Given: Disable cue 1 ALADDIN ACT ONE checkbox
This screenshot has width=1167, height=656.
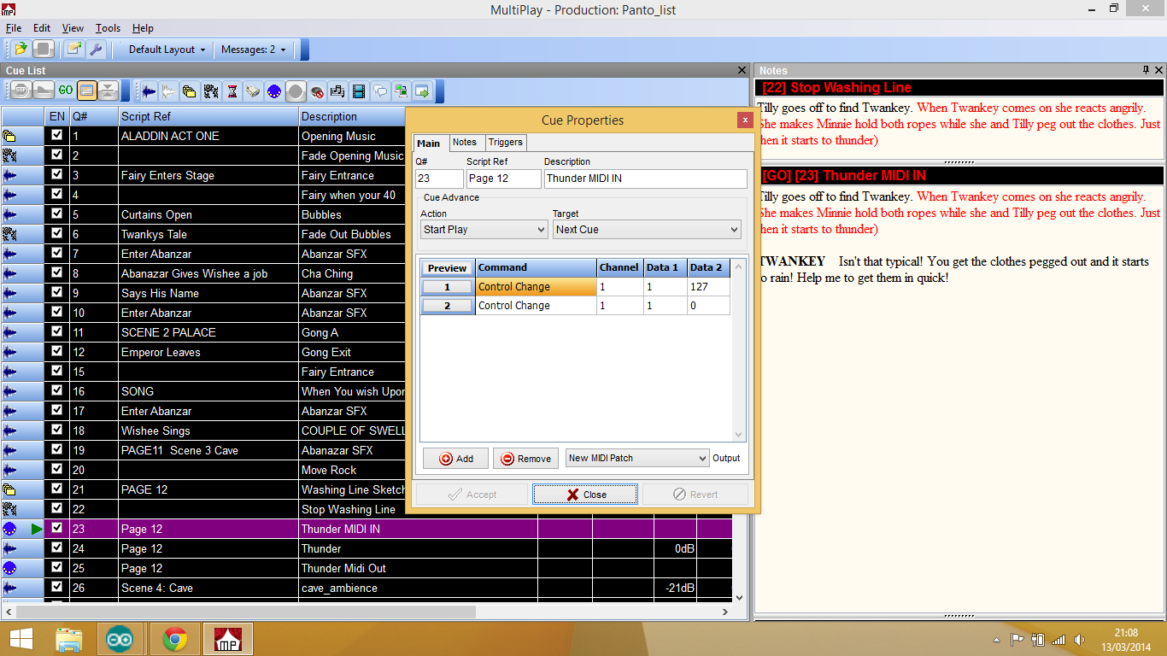Looking at the screenshot, I should coord(57,136).
